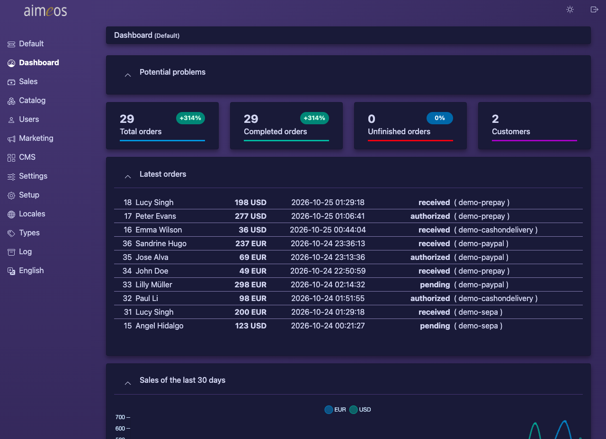The width and height of the screenshot is (606, 439).
Task: Click Emma Wilson's demo-cashondelivery payment text
Action: pyautogui.click(x=496, y=230)
